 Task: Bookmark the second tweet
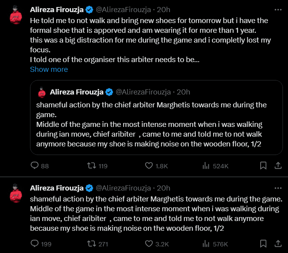click(263, 244)
